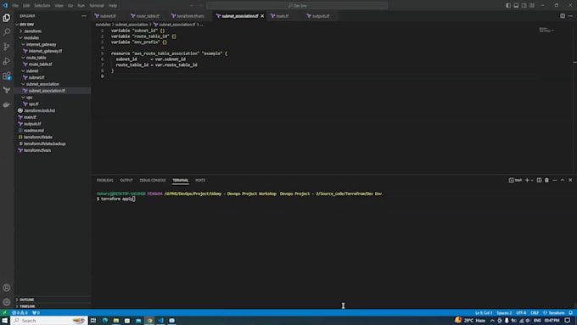
Task: Open the remote window status icon
Action: (4, 313)
